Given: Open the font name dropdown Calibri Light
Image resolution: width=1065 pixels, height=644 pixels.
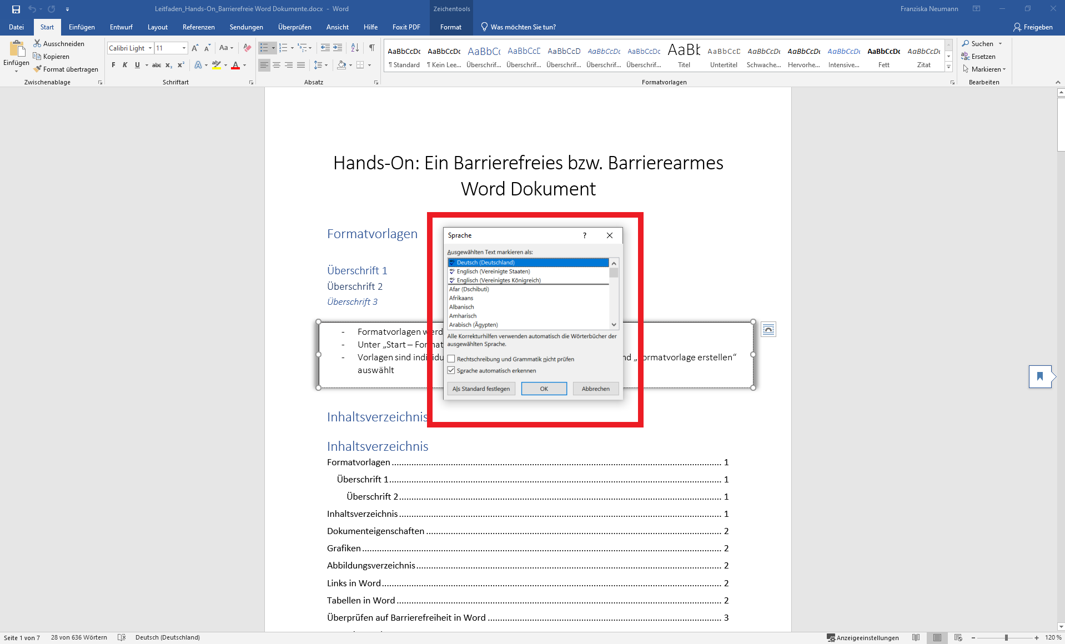Looking at the screenshot, I should [x=150, y=48].
